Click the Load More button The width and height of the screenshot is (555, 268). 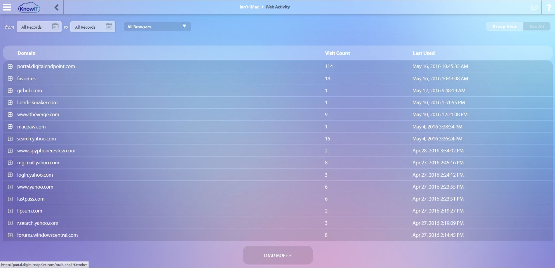278,255
